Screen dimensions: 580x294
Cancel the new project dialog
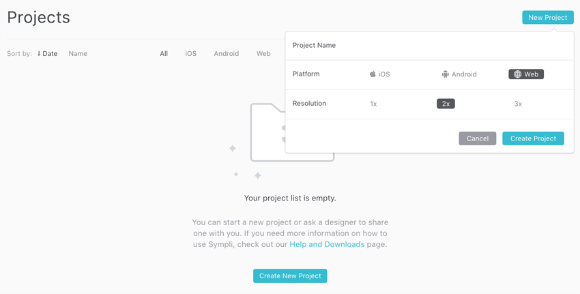(478, 138)
